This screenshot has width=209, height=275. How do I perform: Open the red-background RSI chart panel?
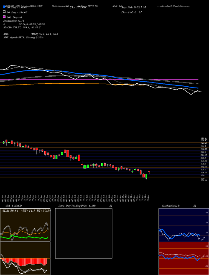click(x=184, y=258)
